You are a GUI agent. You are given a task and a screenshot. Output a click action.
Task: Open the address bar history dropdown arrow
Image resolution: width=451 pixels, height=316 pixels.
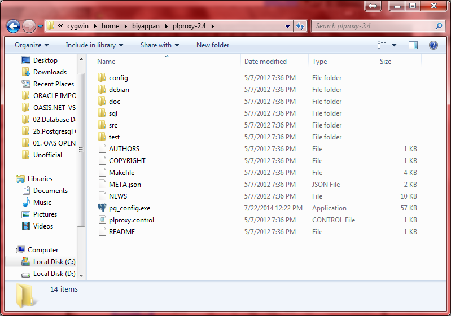(288, 26)
